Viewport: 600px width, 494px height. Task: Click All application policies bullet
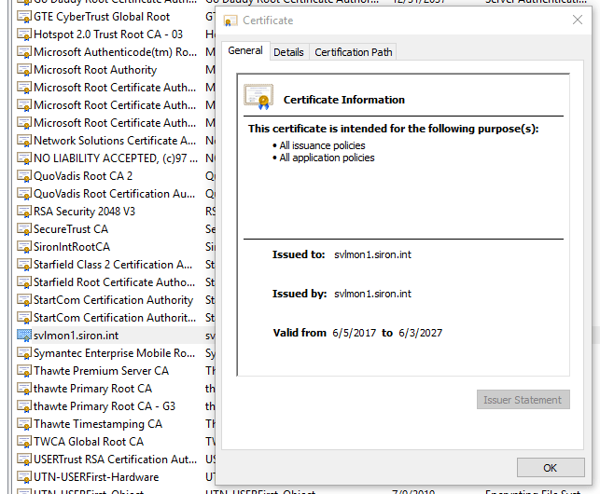324,158
